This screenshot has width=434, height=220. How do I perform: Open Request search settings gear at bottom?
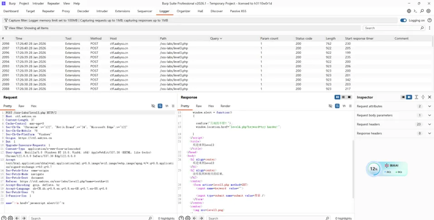[10, 218]
